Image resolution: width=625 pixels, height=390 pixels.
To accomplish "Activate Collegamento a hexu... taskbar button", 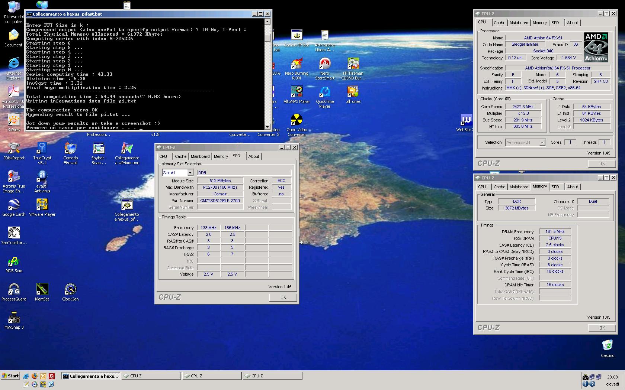I will point(91,376).
